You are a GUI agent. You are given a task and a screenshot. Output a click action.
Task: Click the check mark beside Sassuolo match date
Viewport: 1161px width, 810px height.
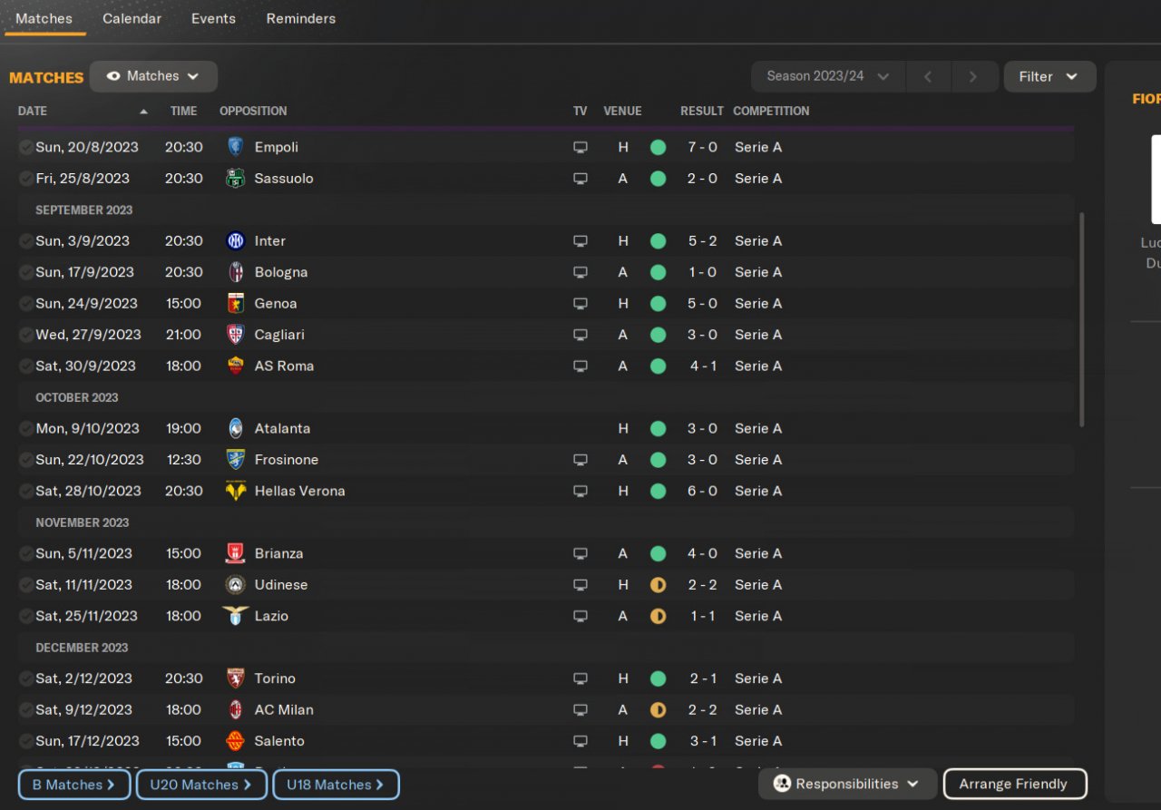coord(25,179)
